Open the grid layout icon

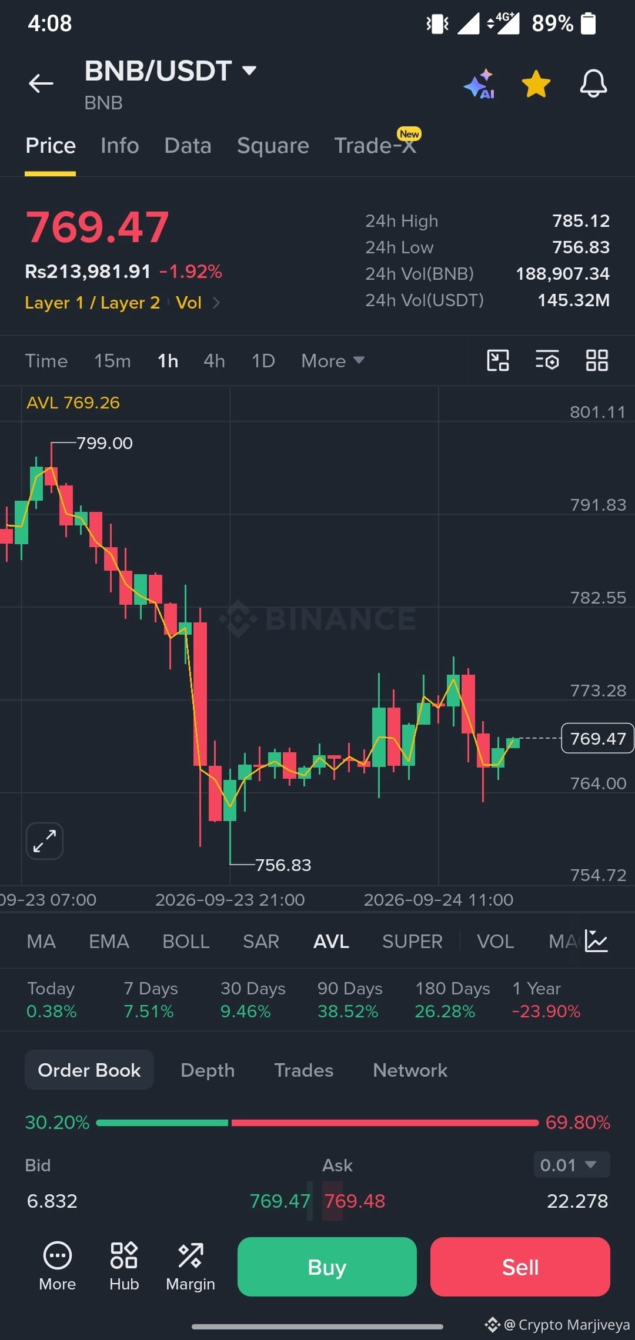(x=597, y=360)
